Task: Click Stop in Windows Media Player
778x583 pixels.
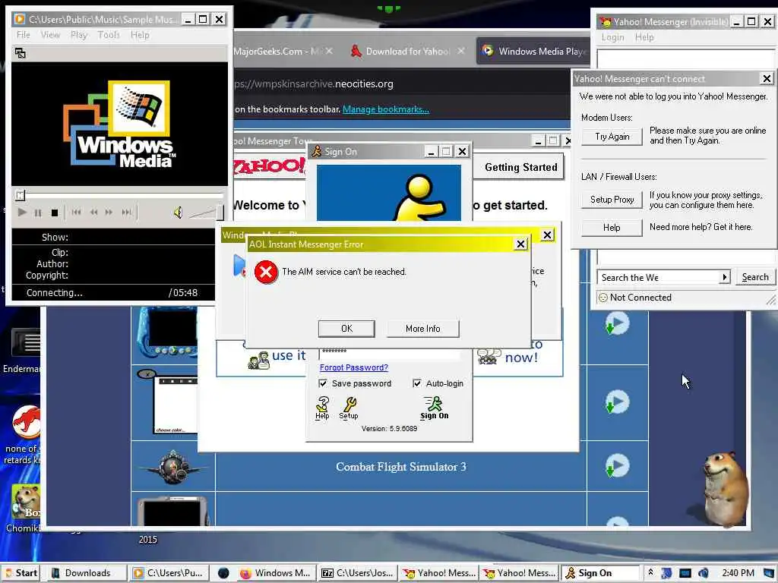Action: click(55, 213)
